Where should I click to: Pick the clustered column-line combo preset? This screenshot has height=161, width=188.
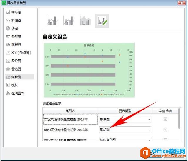point(52,21)
